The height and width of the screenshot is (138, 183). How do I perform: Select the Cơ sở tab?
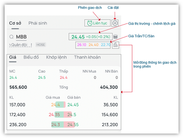pos(15,23)
